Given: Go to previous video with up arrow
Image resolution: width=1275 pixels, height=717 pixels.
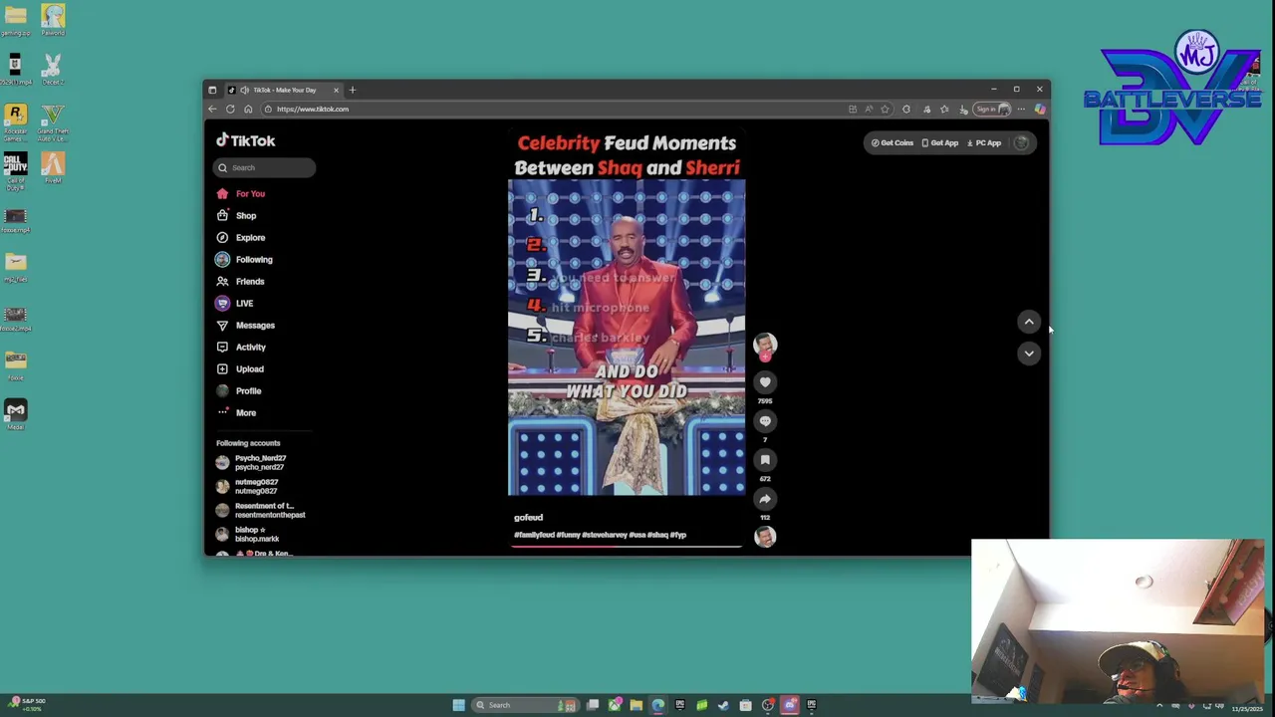Looking at the screenshot, I should (1029, 322).
